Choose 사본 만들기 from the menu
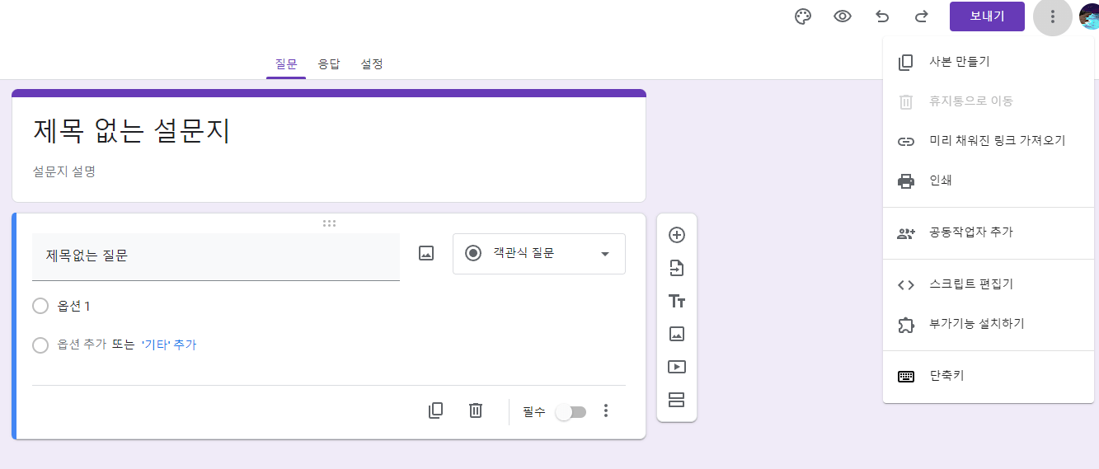This screenshot has height=469, width=1099. pyautogui.click(x=989, y=62)
